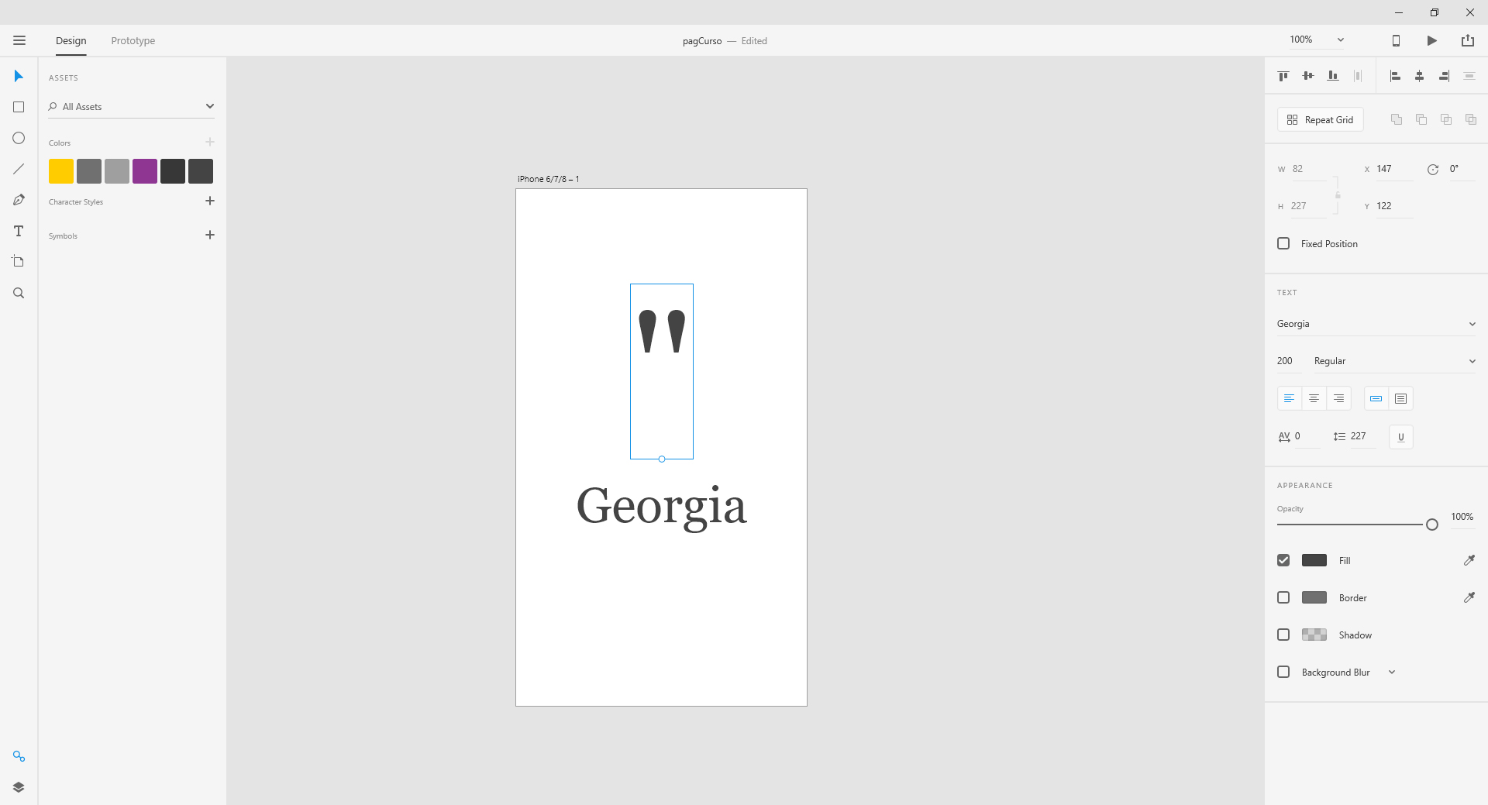Open the Border color swatch
The image size is (1488, 805).
coord(1314,597)
